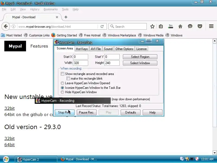Open Free Hotmail bookmark

click(90, 35)
